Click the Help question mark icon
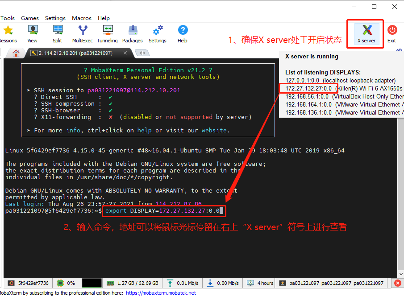This screenshot has width=404, height=296. (x=182, y=33)
